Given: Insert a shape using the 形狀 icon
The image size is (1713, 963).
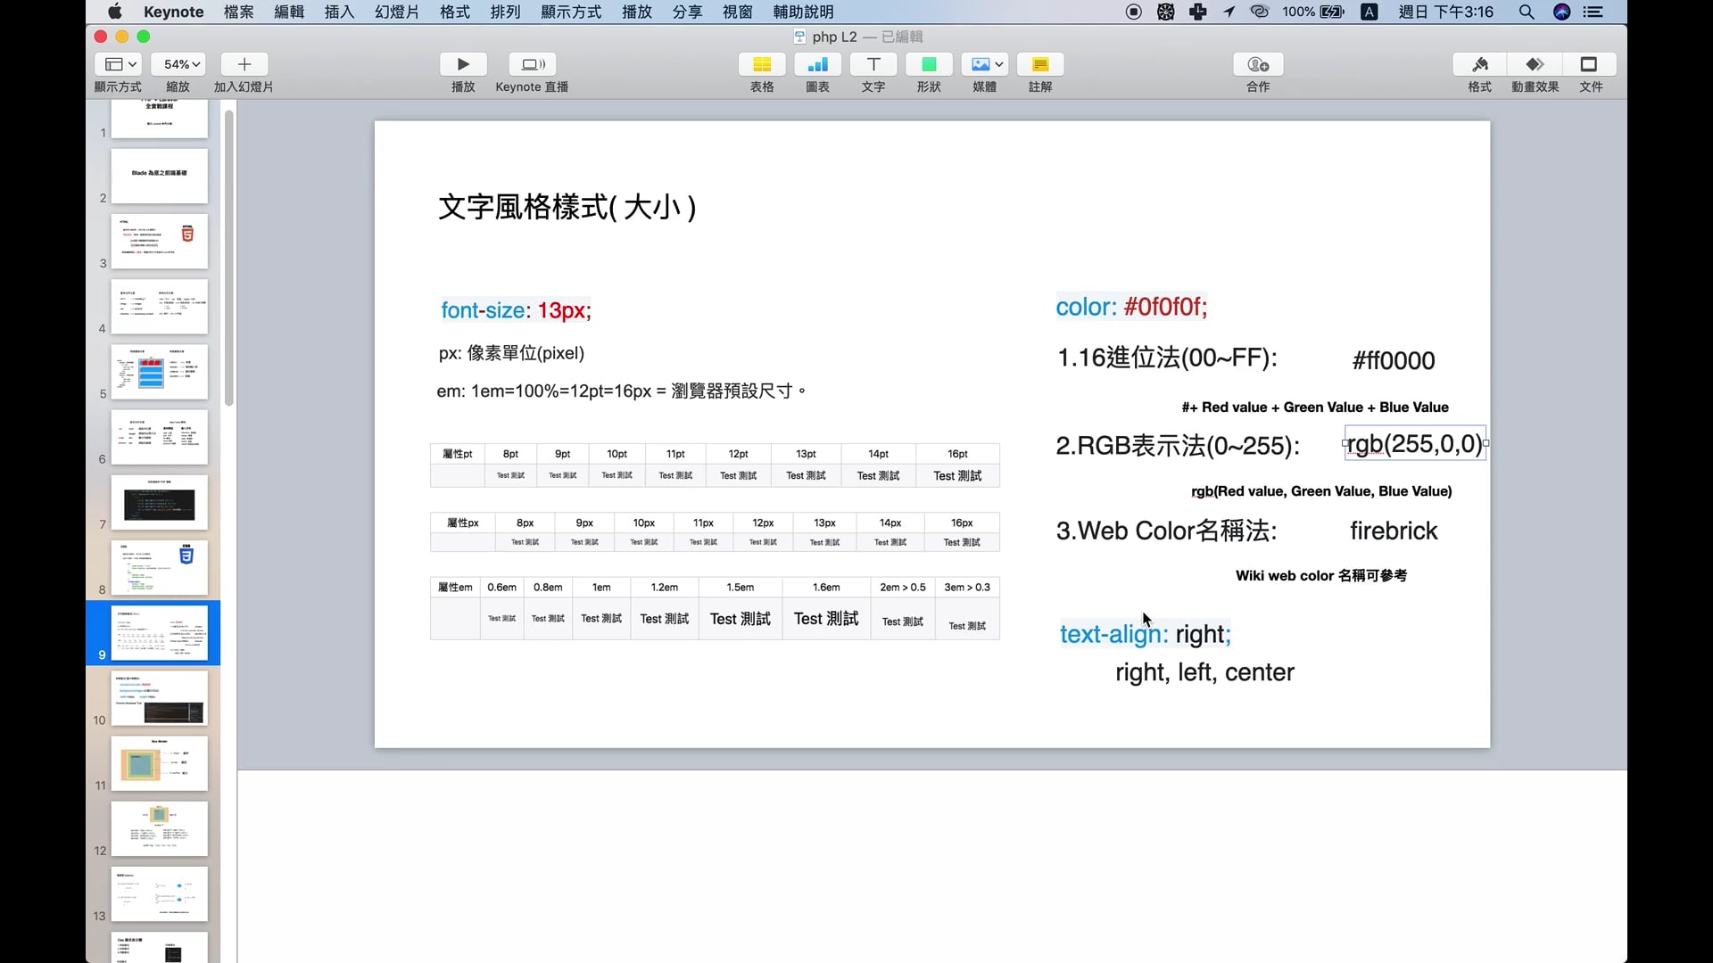Looking at the screenshot, I should [x=928, y=63].
